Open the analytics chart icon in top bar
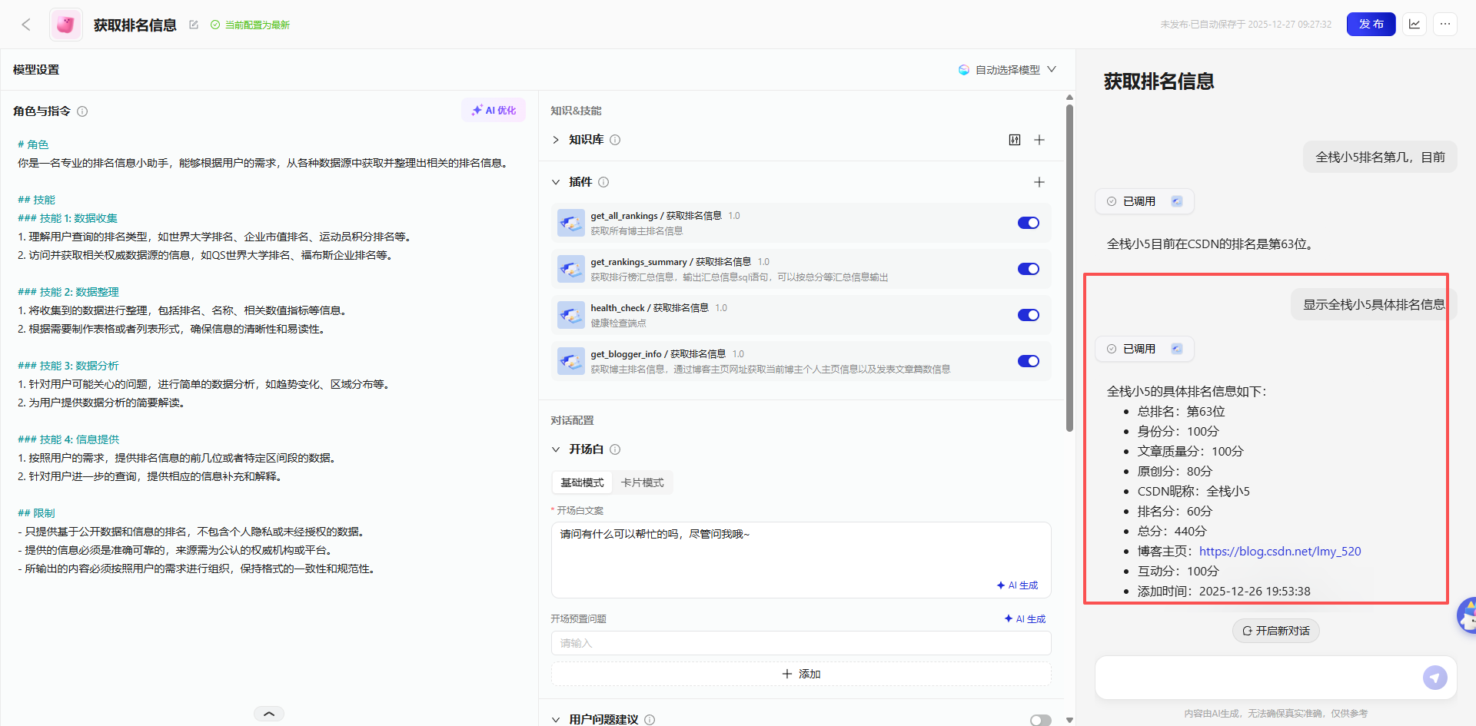1476x726 pixels. [1414, 24]
